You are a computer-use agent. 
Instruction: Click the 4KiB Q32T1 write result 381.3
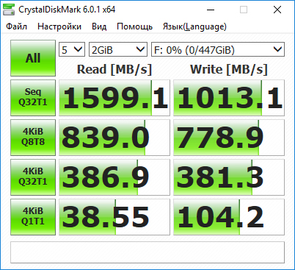coord(229,177)
